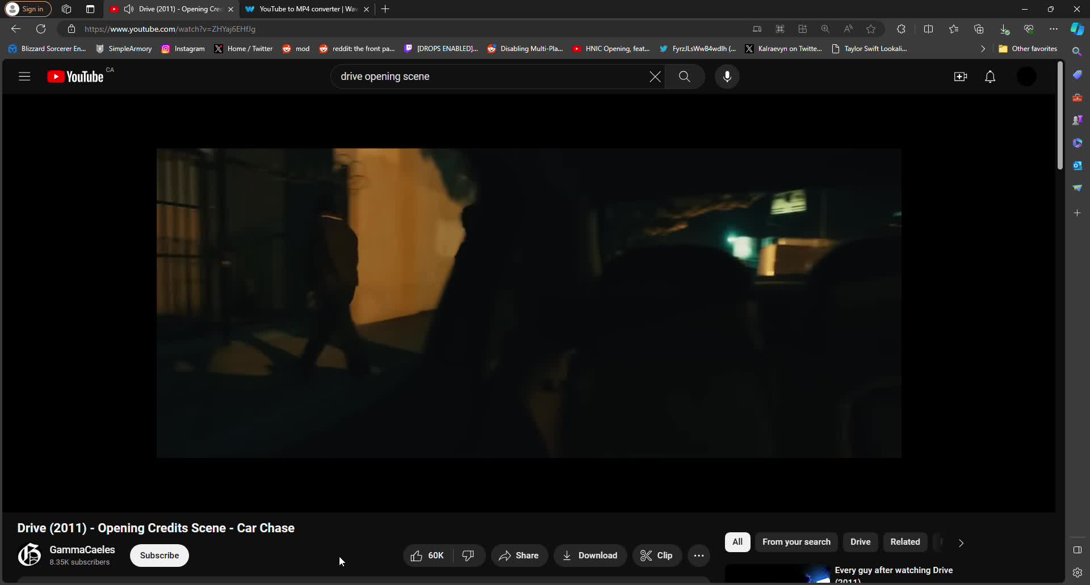Start voice search with microphone icon

727,77
